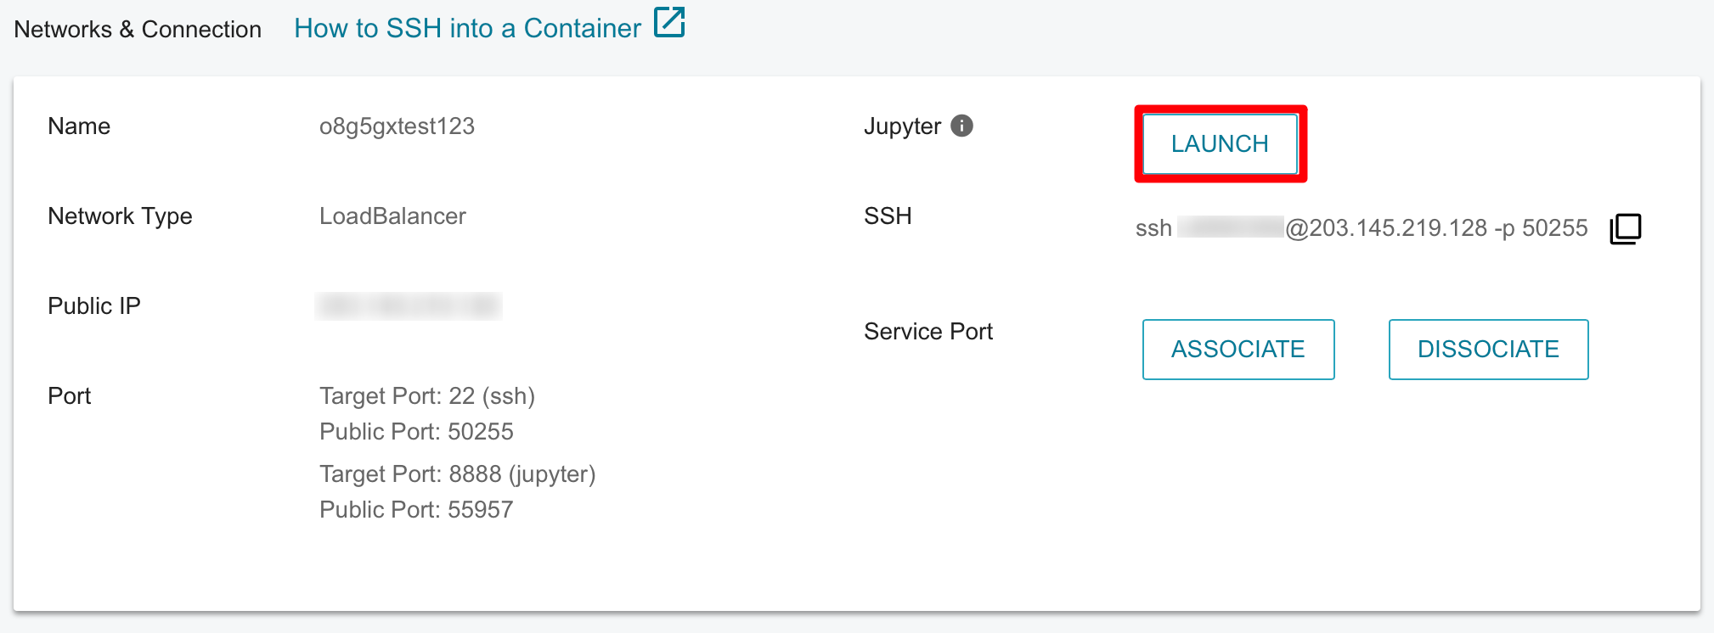Select the SSH command text
The image size is (1714, 633).
pos(1362,228)
